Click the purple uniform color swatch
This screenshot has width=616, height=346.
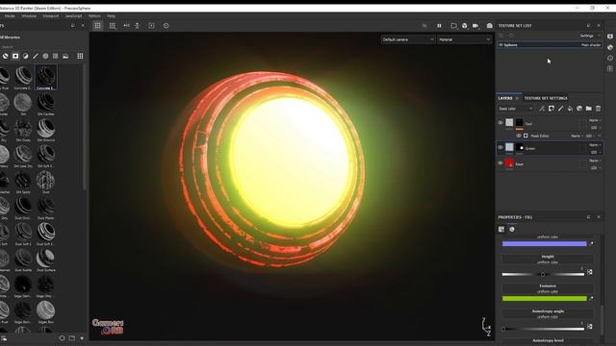click(x=544, y=244)
